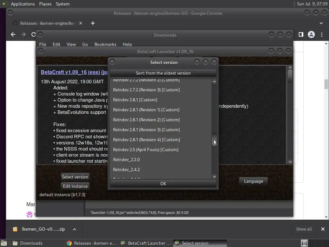Image resolution: width=329 pixels, height=247 pixels.
Task: Select ReIndev 2.8.1 (Revision 1) [Custom]
Action: (x=161, y=110)
